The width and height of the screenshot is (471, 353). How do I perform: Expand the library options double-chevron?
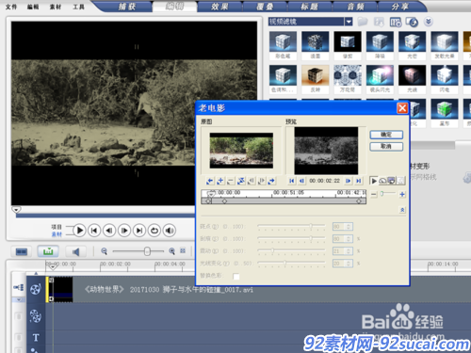(428, 22)
